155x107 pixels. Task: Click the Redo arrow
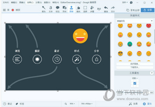tap(113, 9)
